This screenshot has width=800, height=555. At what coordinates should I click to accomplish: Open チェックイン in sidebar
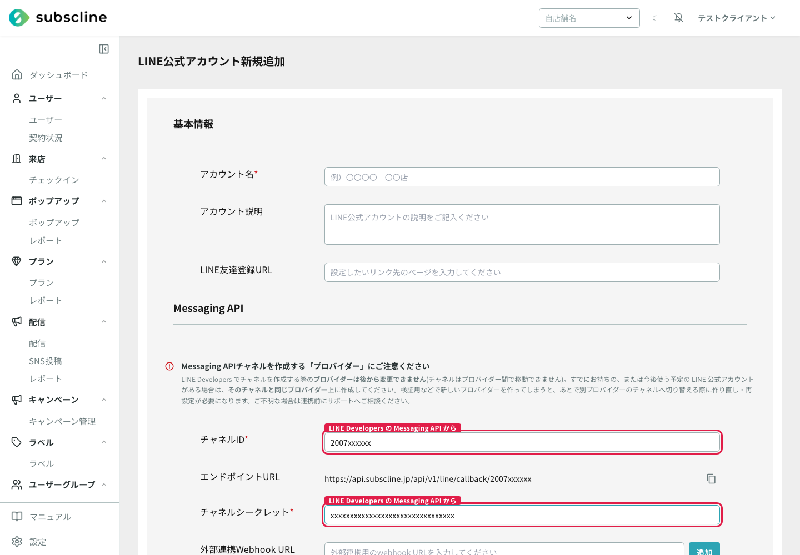pyautogui.click(x=54, y=180)
